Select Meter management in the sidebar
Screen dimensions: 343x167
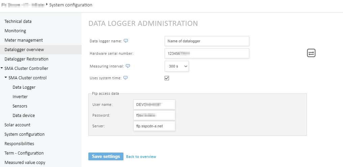pyautogui.click(x=24, y=40)
